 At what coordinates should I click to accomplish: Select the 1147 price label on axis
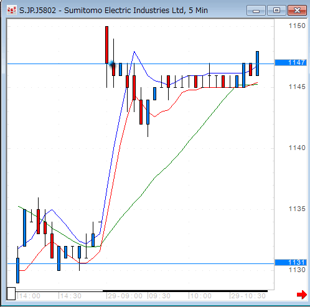291,62
